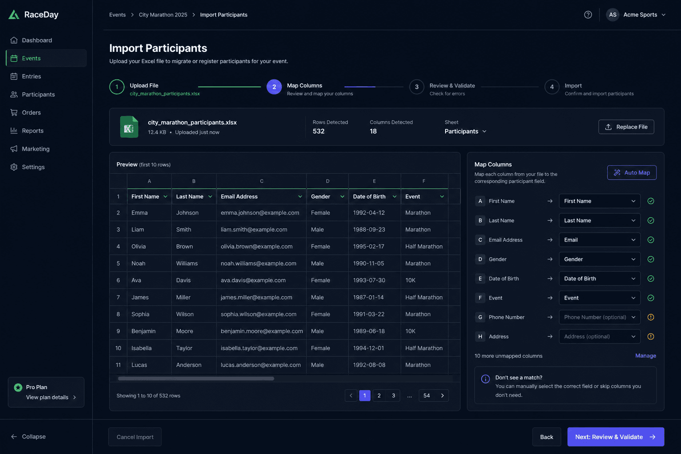Open the Date of Birth field mapping dropdown
Screen dimensions: 681x454
coord(599,278)
